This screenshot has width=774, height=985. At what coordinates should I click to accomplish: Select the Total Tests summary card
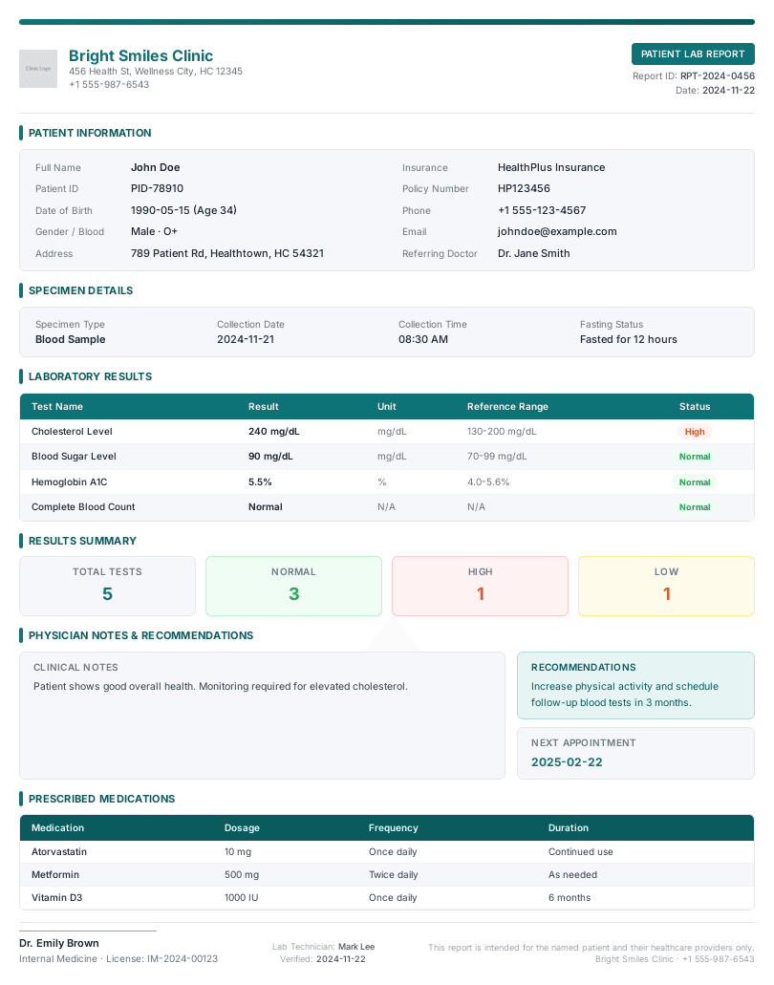(x=107, y=586)
